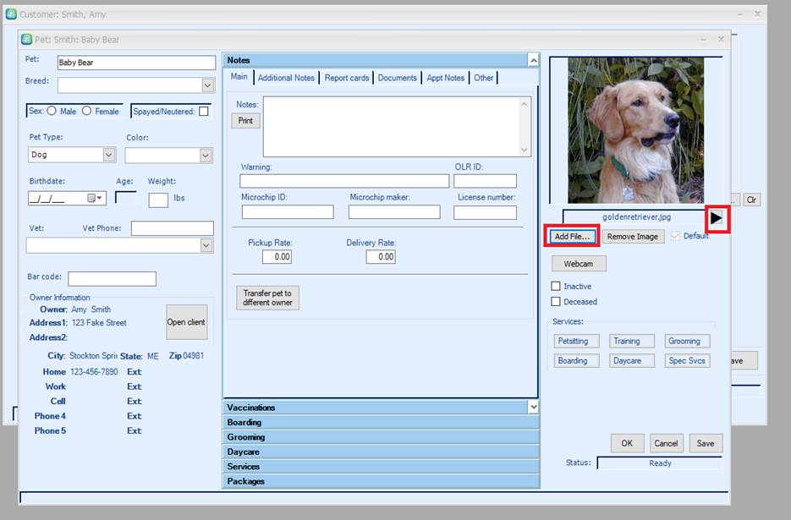
Task: Click the Add File button
Action: (572, 236)
